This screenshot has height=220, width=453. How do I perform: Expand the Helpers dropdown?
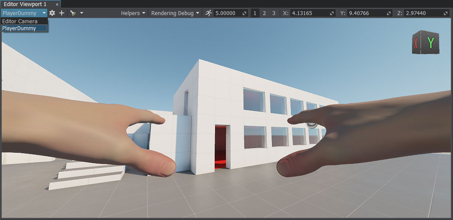pos(133,13)
